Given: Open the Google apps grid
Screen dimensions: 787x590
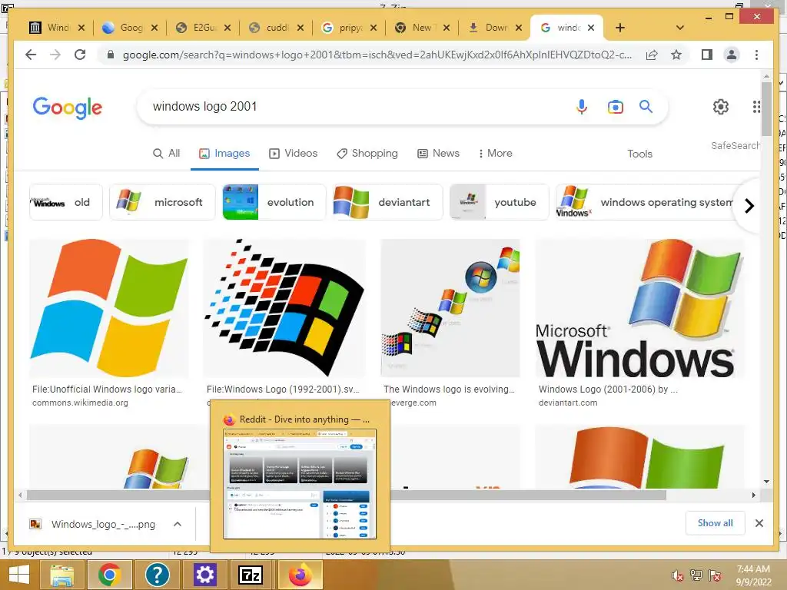Looking at the screenshot, I should click(x=756, y=106).
